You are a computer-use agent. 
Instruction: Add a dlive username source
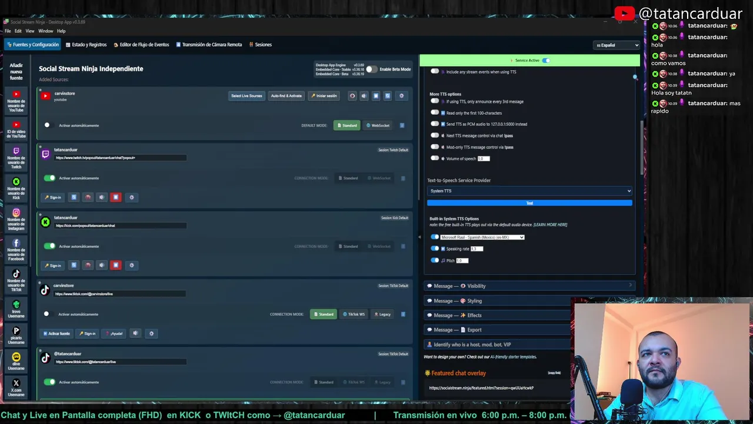[16, 362]
